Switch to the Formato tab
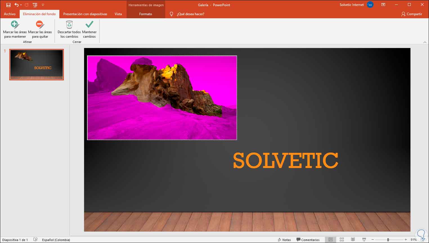429x243 pixels. [x=145, y=14]
